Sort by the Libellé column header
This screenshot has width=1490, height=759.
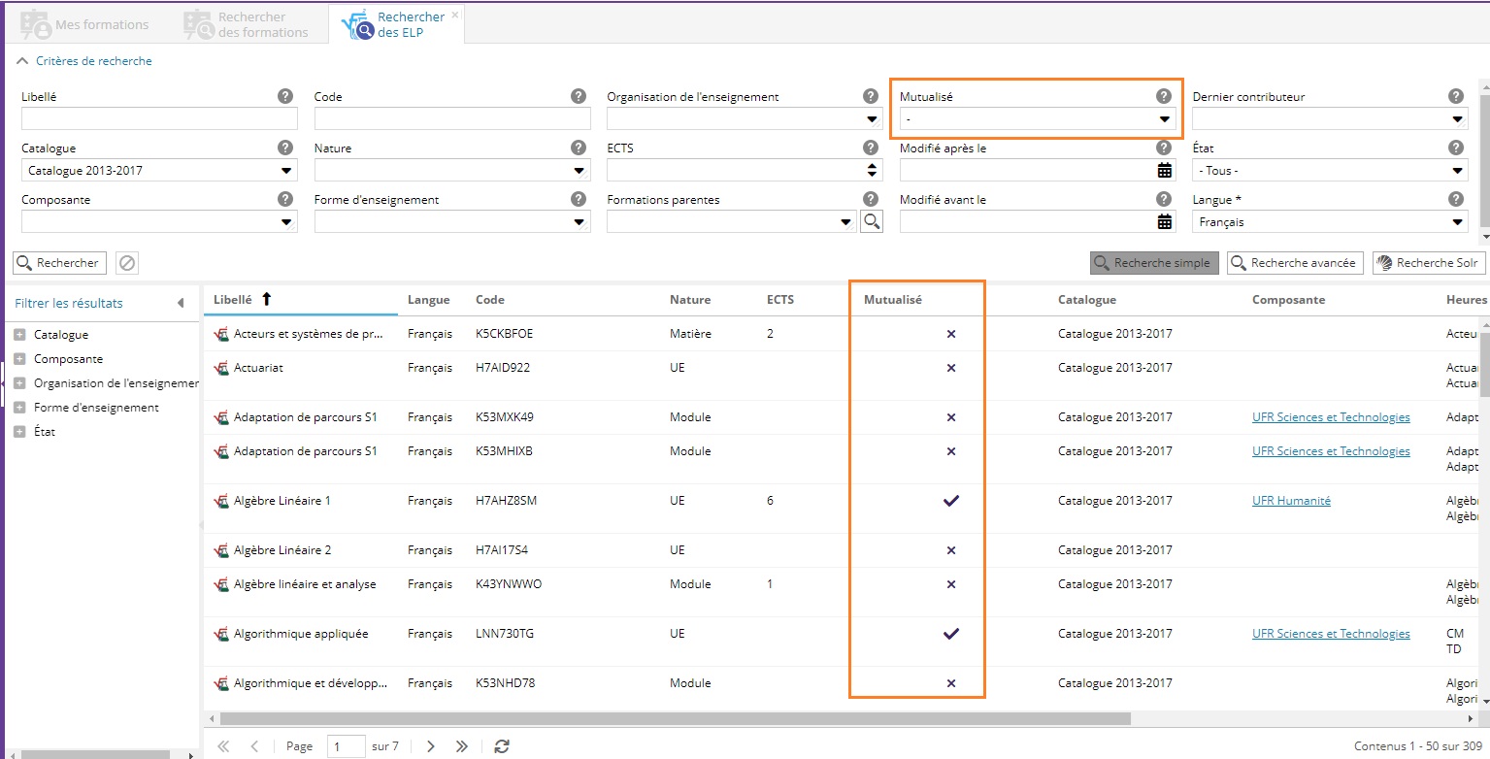(x=300, y=299)
